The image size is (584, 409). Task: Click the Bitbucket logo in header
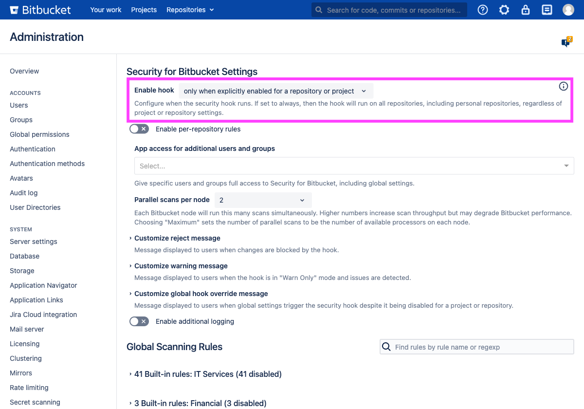point(40,10)
